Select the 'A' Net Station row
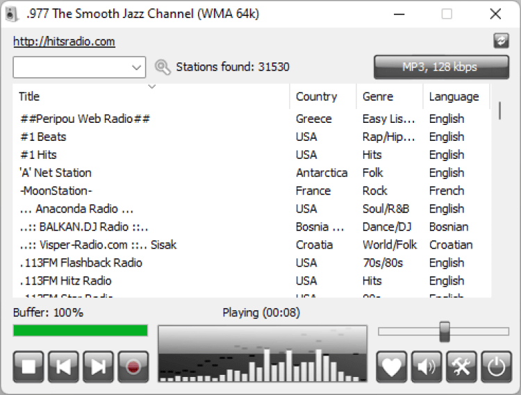Screen dimensions: 521x395 click(252, 173)
